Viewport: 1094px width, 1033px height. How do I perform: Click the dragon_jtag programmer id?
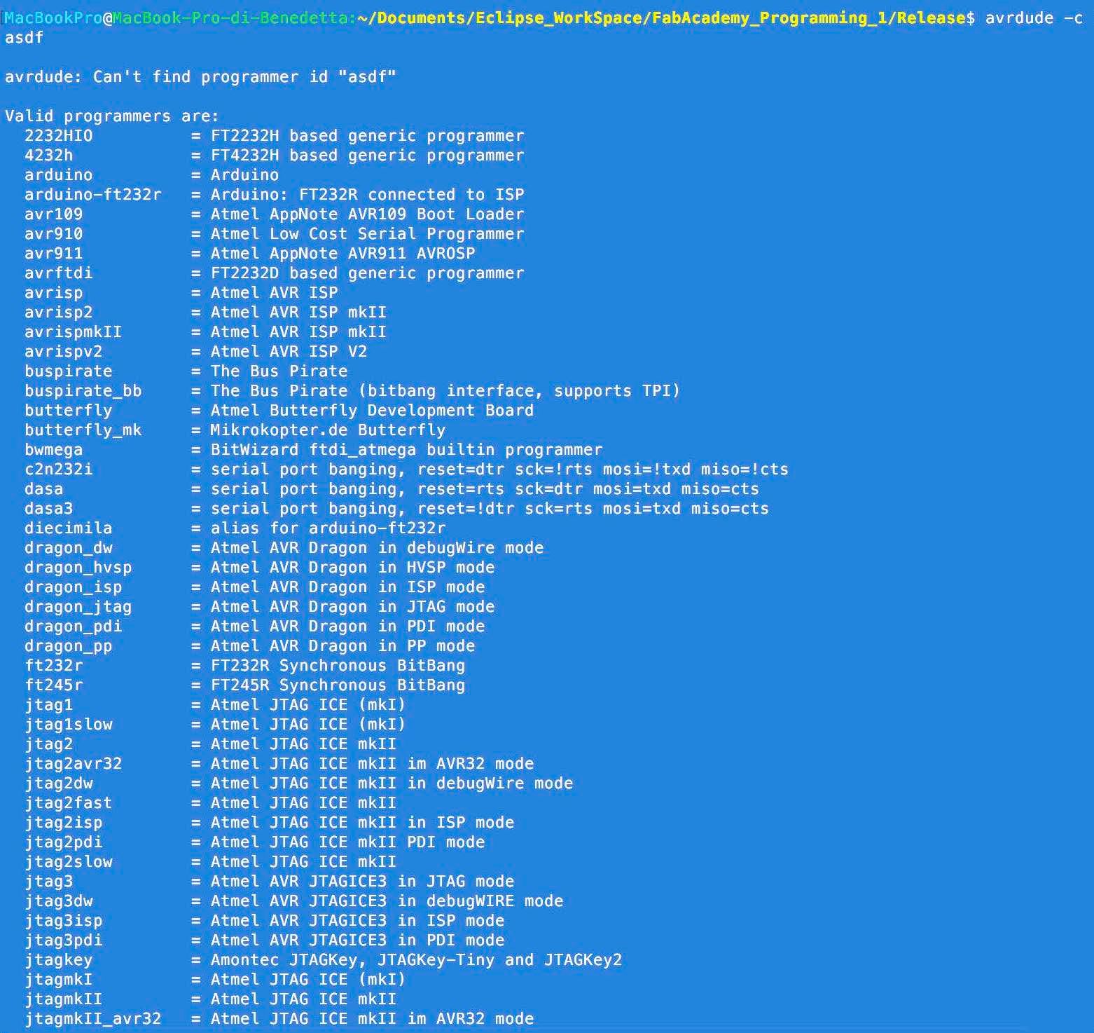point(78,607)
